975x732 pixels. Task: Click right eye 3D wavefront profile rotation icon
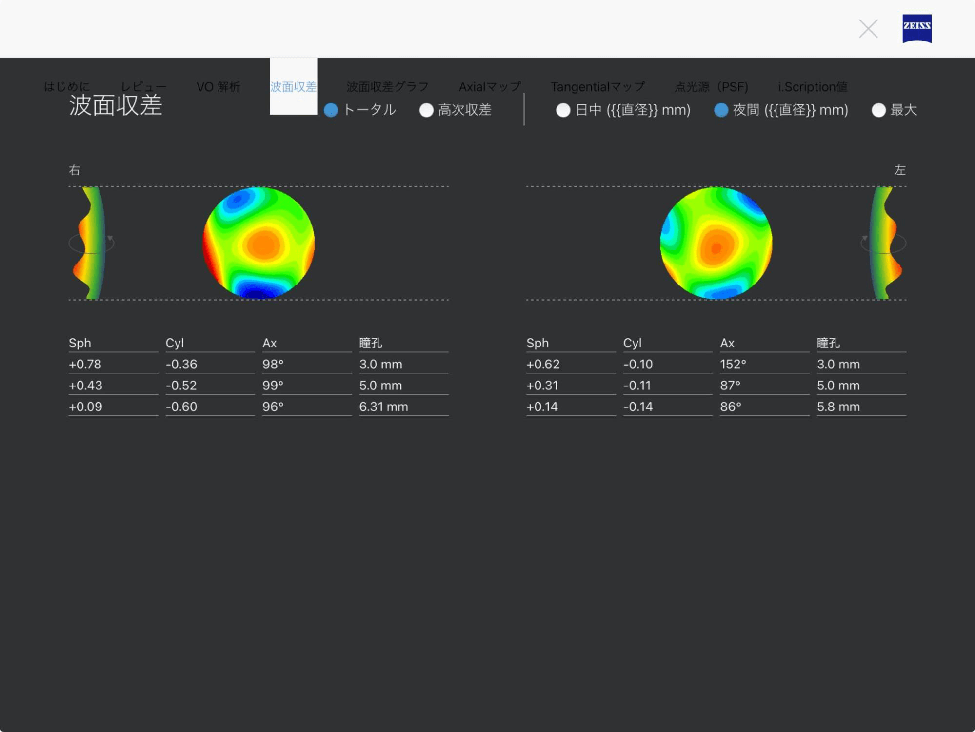91,243
